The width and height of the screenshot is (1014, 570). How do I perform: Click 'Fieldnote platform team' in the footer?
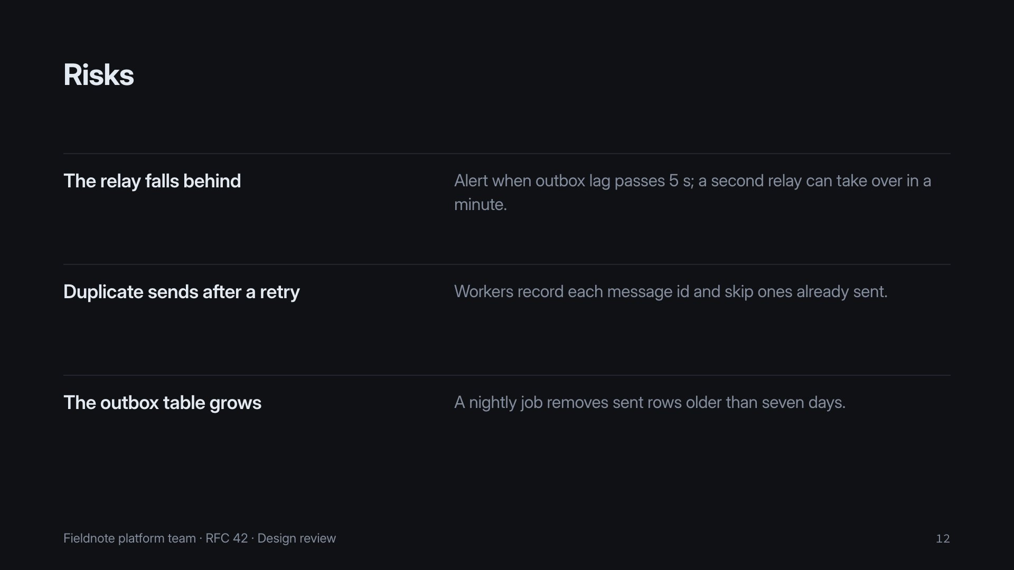pyautogui.click(x=129, y=538)
